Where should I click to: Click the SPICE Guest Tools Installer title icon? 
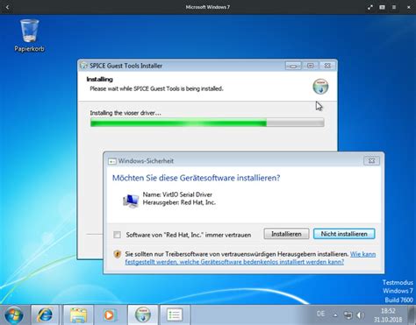(x=83, y=66)
